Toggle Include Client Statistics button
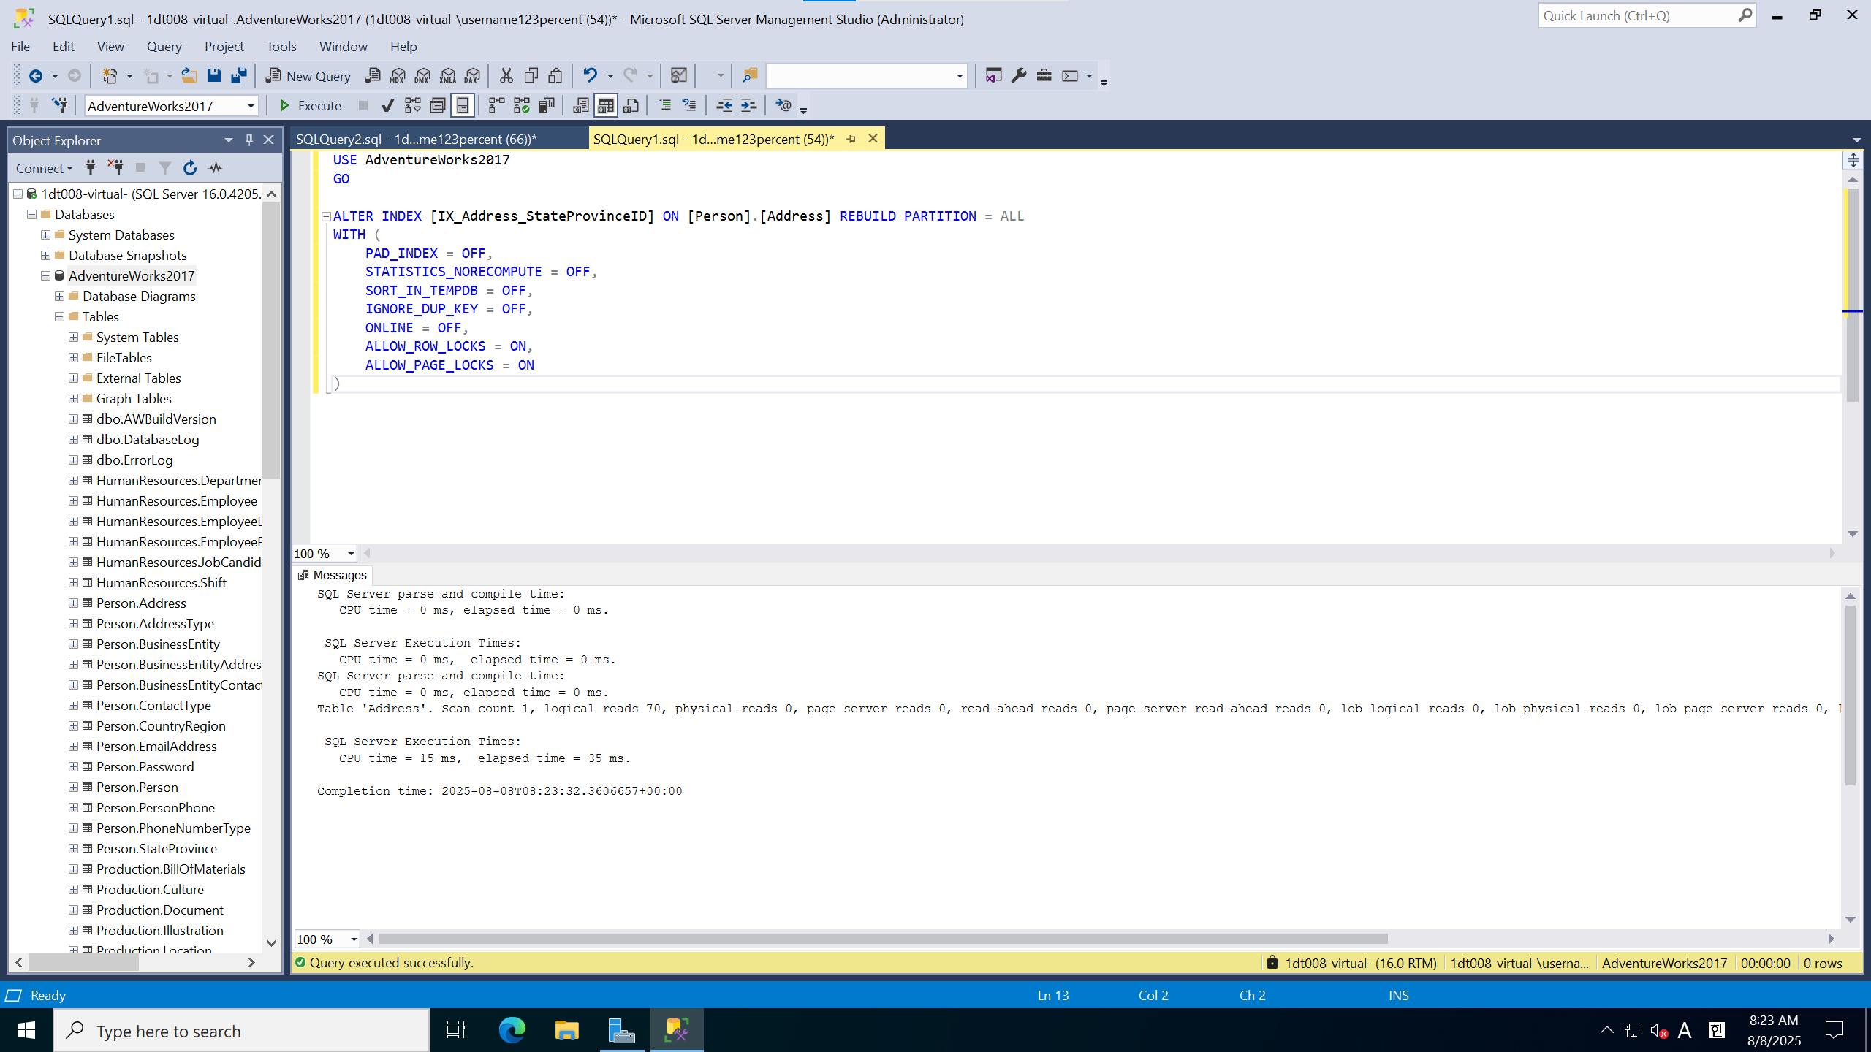 [x=547, y=106]
